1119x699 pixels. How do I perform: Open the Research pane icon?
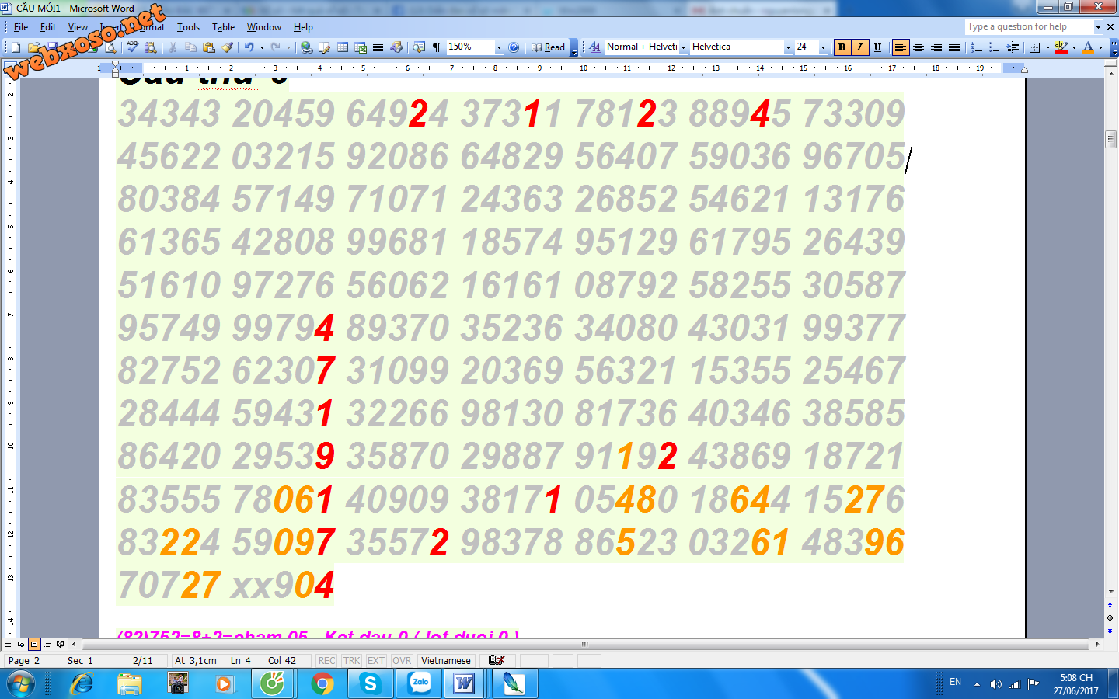click(x=151, y=47)
